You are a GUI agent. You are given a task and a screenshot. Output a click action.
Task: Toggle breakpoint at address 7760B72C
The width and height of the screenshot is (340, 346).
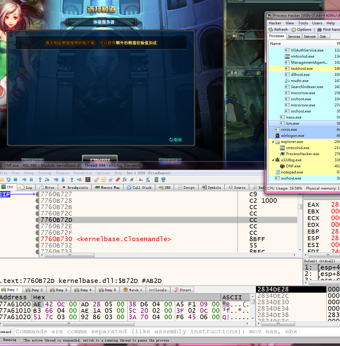click(x=37, y=213)
